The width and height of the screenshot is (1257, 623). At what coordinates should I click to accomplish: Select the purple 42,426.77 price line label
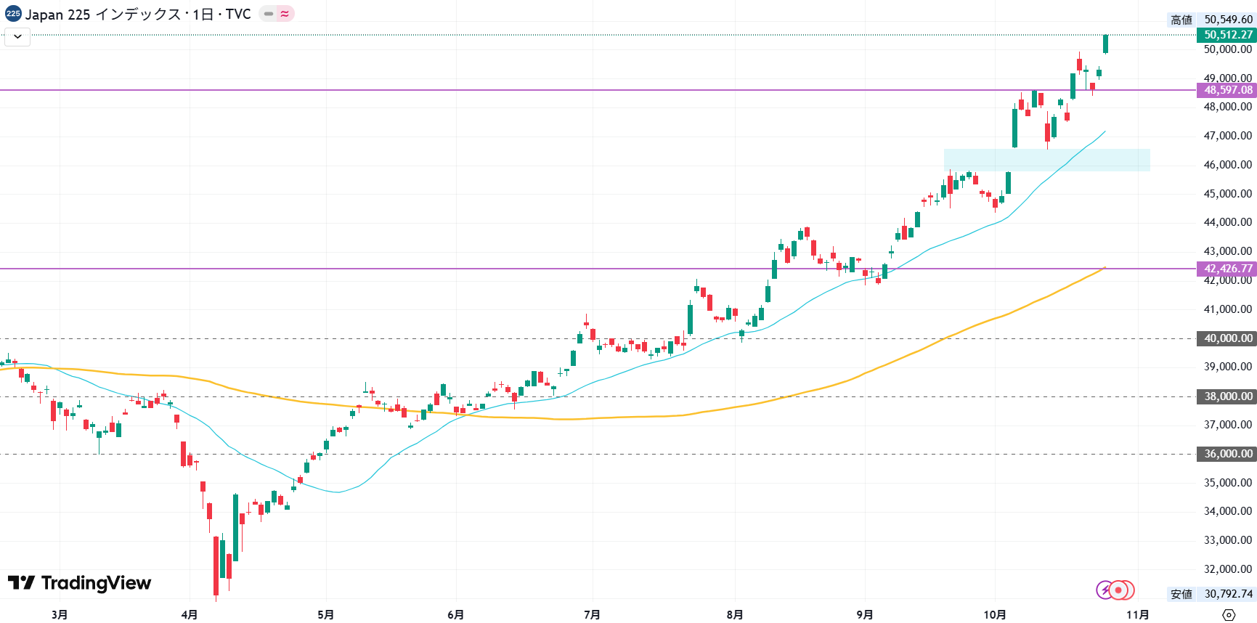[1227, 269]
